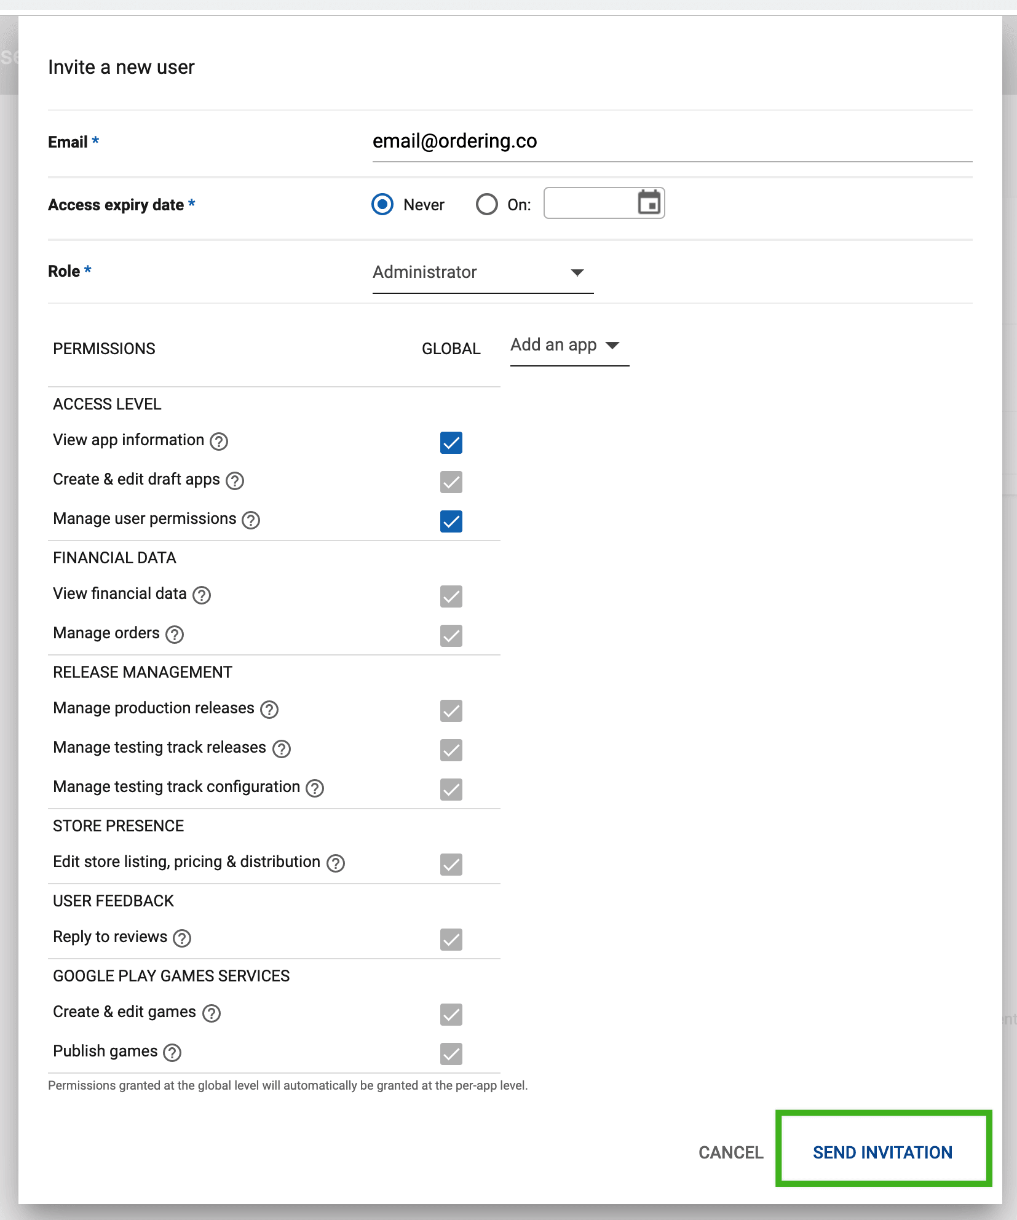The width and height of the screenshot is (1017, 1220).
Task: Toggle Create & edit games checkbox
Action: coord(451,1014)
